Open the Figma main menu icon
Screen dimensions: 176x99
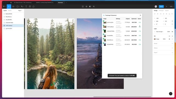point(4,7)
